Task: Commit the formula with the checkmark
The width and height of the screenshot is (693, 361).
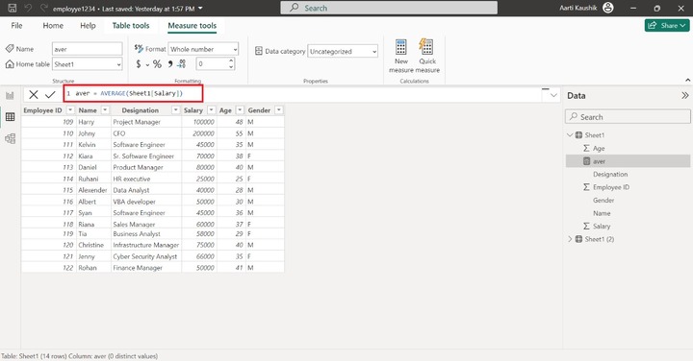Action: [x=50, y=94]
